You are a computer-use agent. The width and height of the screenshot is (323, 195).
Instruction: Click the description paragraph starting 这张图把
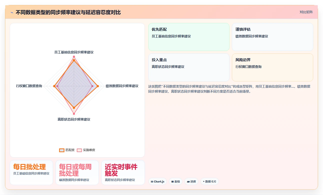tap(229, 89)
